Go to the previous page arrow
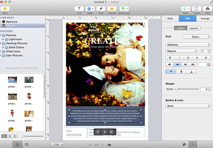 [90, 145]
